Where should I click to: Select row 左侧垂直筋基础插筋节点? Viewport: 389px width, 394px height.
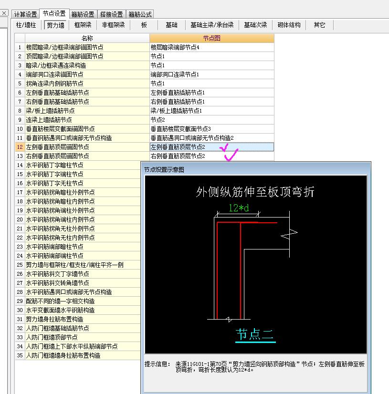[87, 93]
